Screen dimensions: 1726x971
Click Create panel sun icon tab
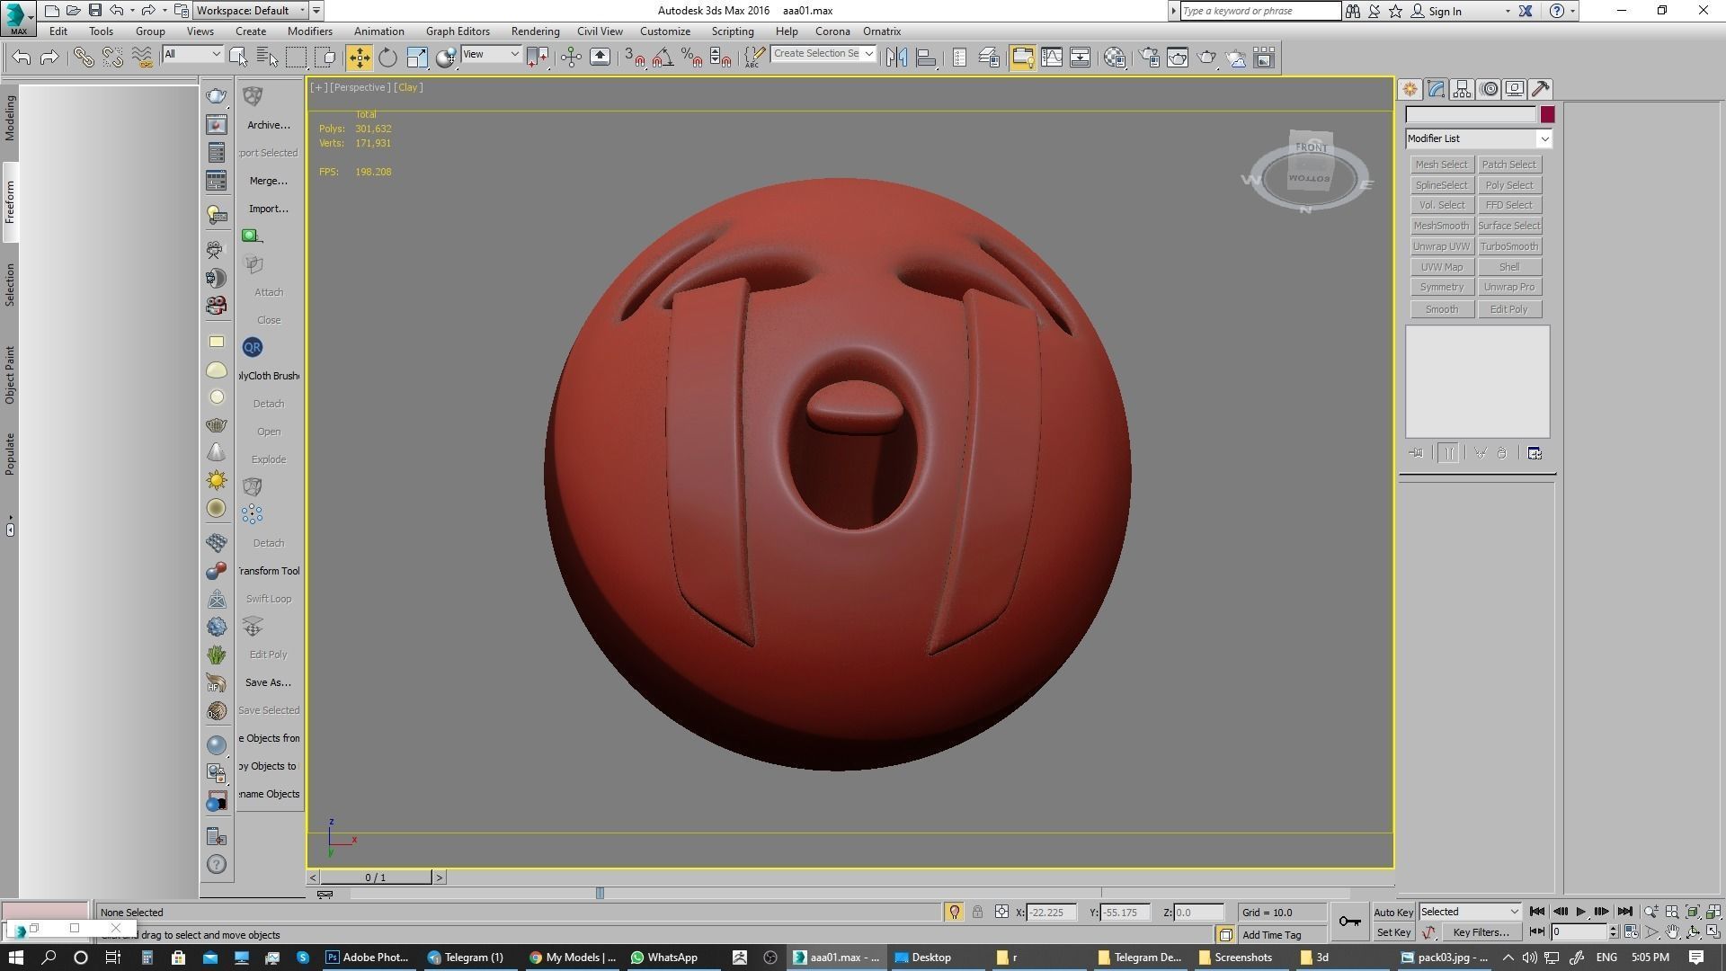click(x=1410, y=89)
